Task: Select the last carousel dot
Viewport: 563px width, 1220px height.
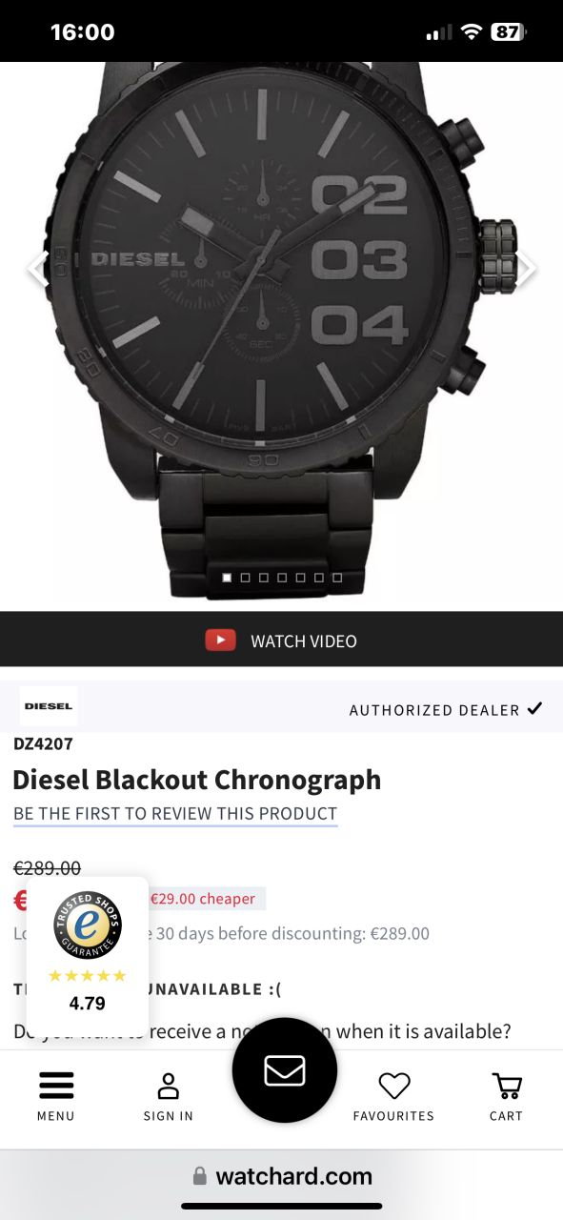Action: click(337, 578)
